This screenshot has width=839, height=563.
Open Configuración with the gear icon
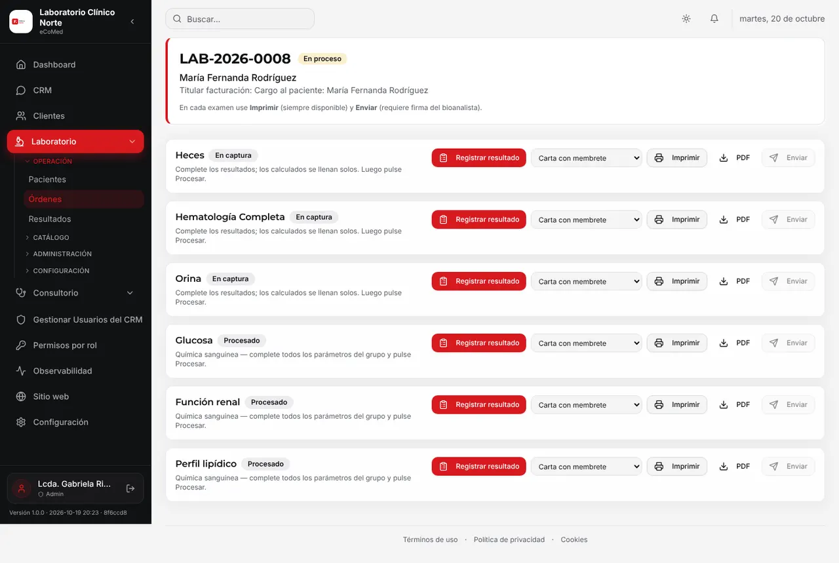pos(75,422)
